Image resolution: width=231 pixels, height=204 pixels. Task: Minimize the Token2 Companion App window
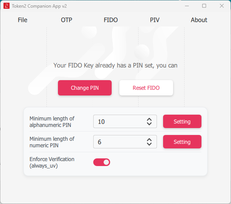coord(187,6)
